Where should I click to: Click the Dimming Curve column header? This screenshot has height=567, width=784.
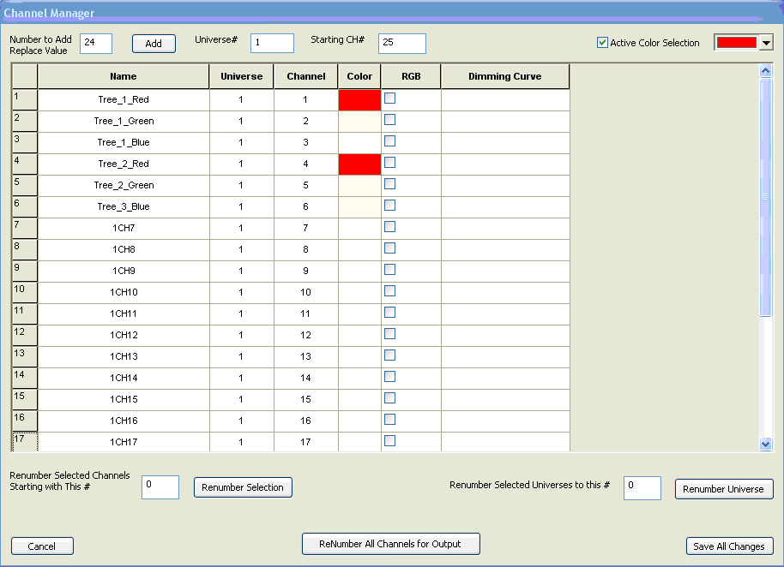point(504,76)
